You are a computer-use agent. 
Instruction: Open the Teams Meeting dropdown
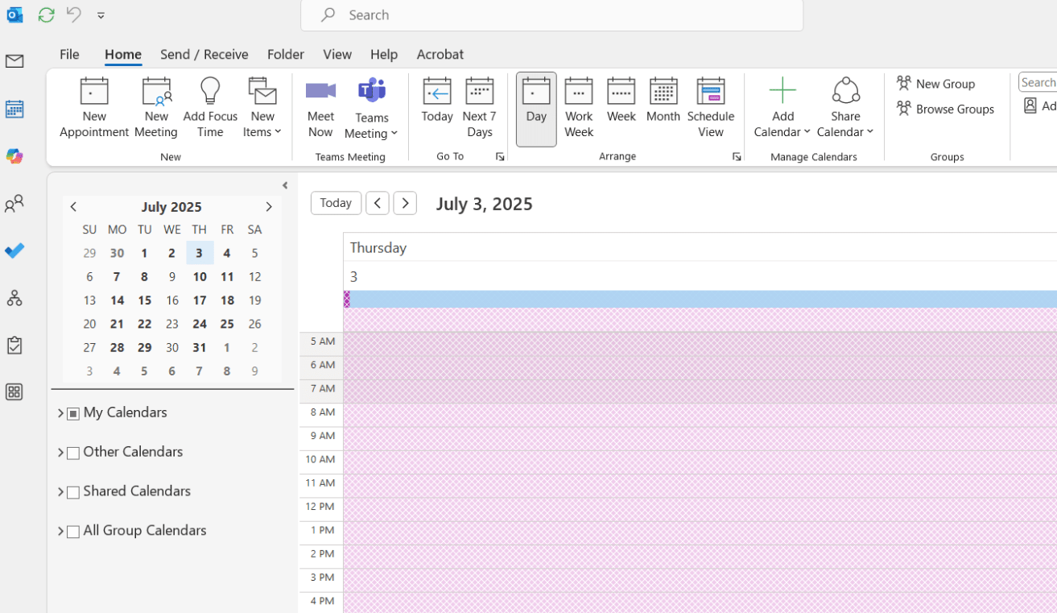click(x=371, y=110)
